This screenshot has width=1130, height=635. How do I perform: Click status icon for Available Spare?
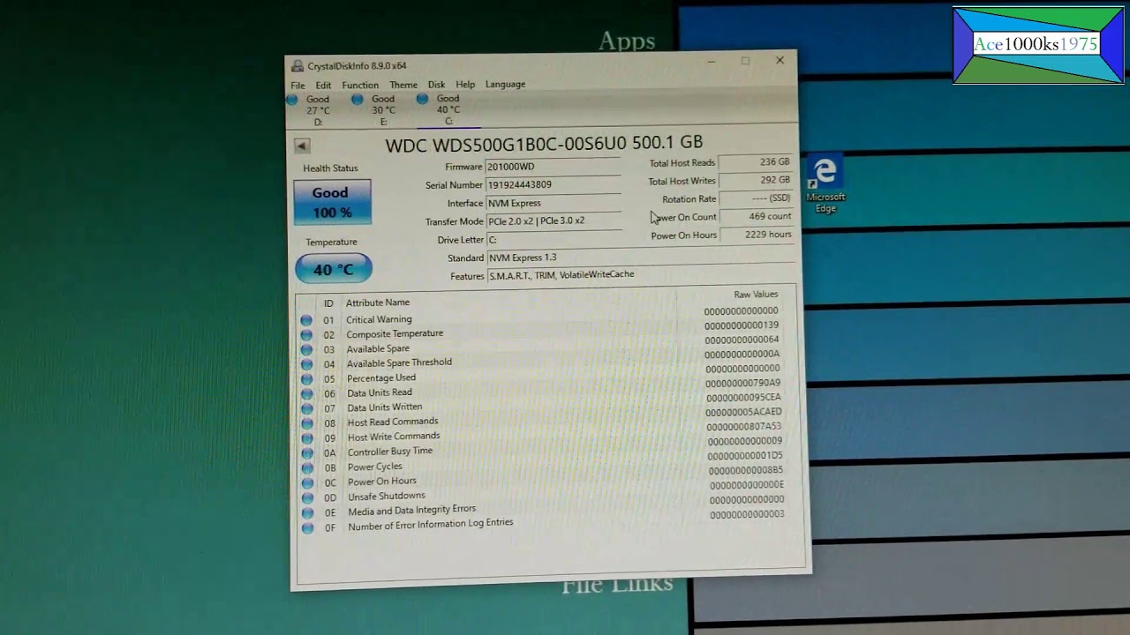306,349
